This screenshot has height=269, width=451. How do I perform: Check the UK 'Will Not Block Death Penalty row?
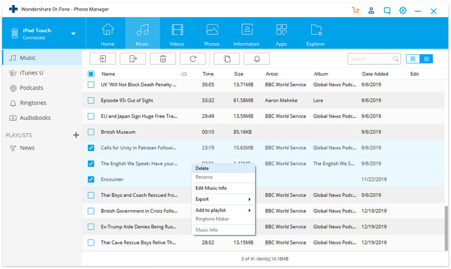tap(91, 84)
